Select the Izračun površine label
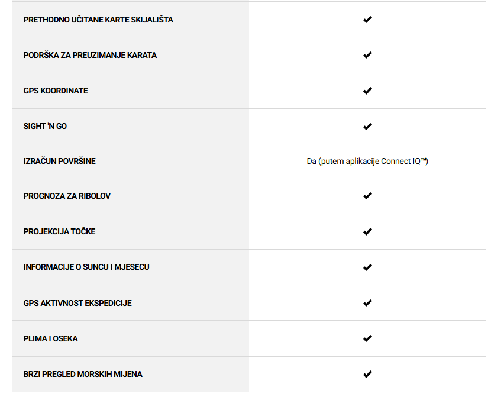Screen dimensions: 488x400 [59, 162]
